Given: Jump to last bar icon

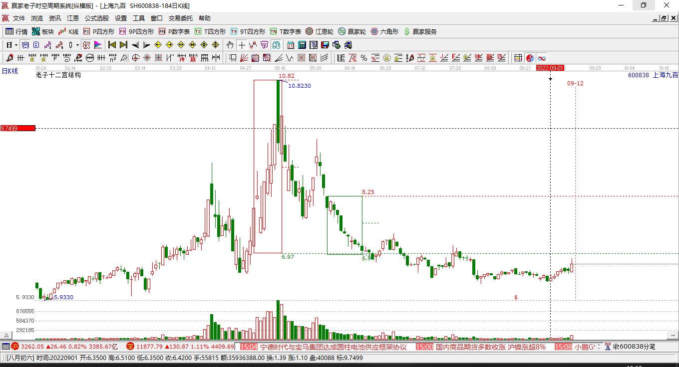Looking at the screenshot, I should tap(123, 45).
